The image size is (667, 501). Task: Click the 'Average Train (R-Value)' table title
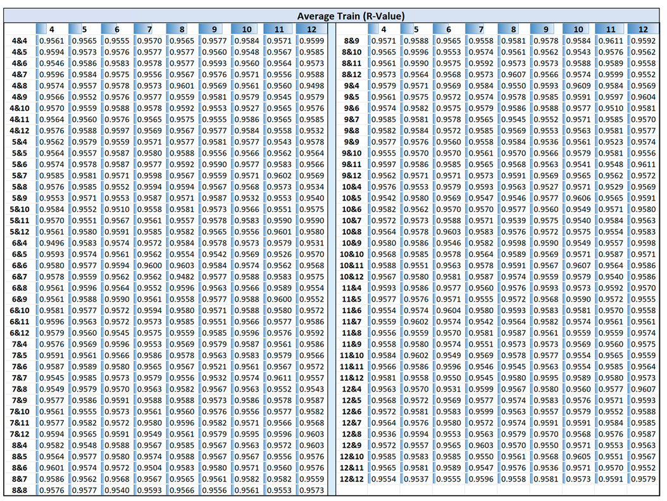(351, 16)
